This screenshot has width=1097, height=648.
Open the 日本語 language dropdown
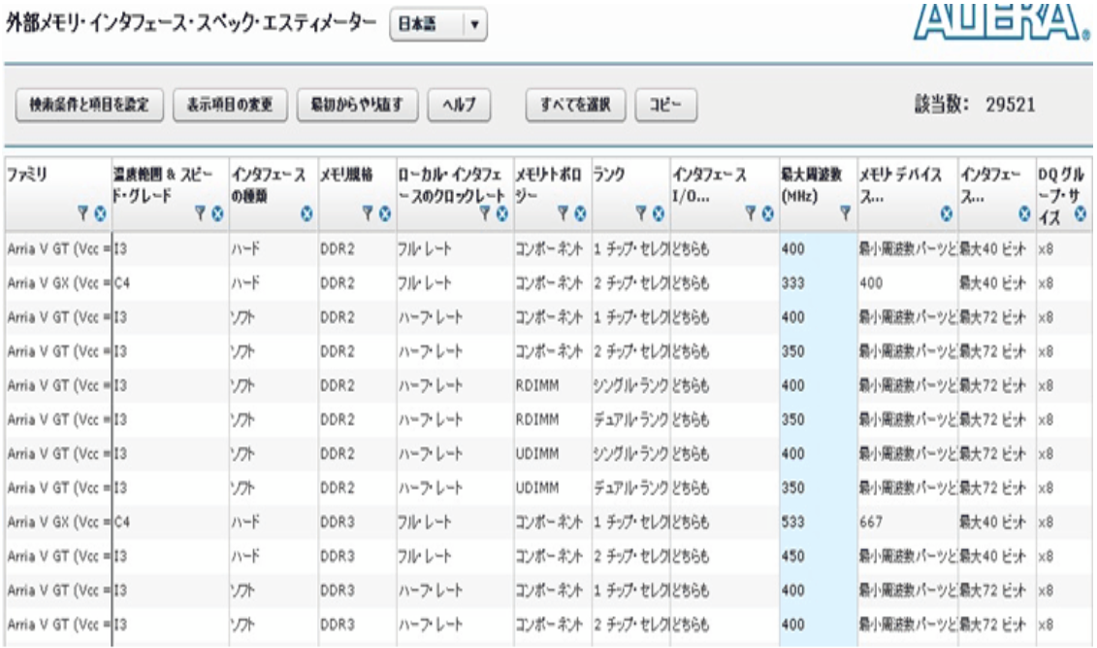pyautogui.click(x=437, y=27)
